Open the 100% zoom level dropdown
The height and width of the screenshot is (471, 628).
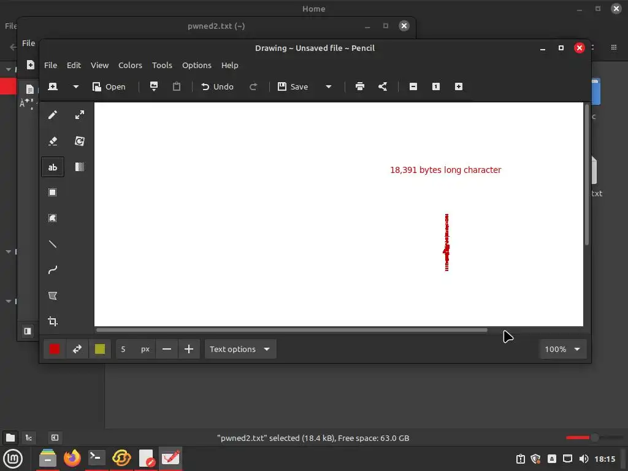pyautogui.click(x=563, y=349)
